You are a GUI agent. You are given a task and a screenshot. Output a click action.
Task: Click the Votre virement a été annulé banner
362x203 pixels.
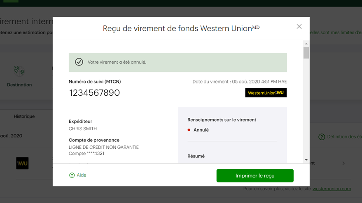[x=178, y=62]
